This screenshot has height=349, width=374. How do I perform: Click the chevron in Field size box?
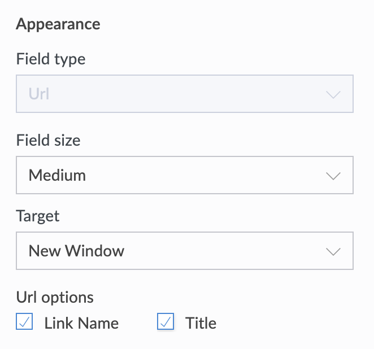point(333,176)
